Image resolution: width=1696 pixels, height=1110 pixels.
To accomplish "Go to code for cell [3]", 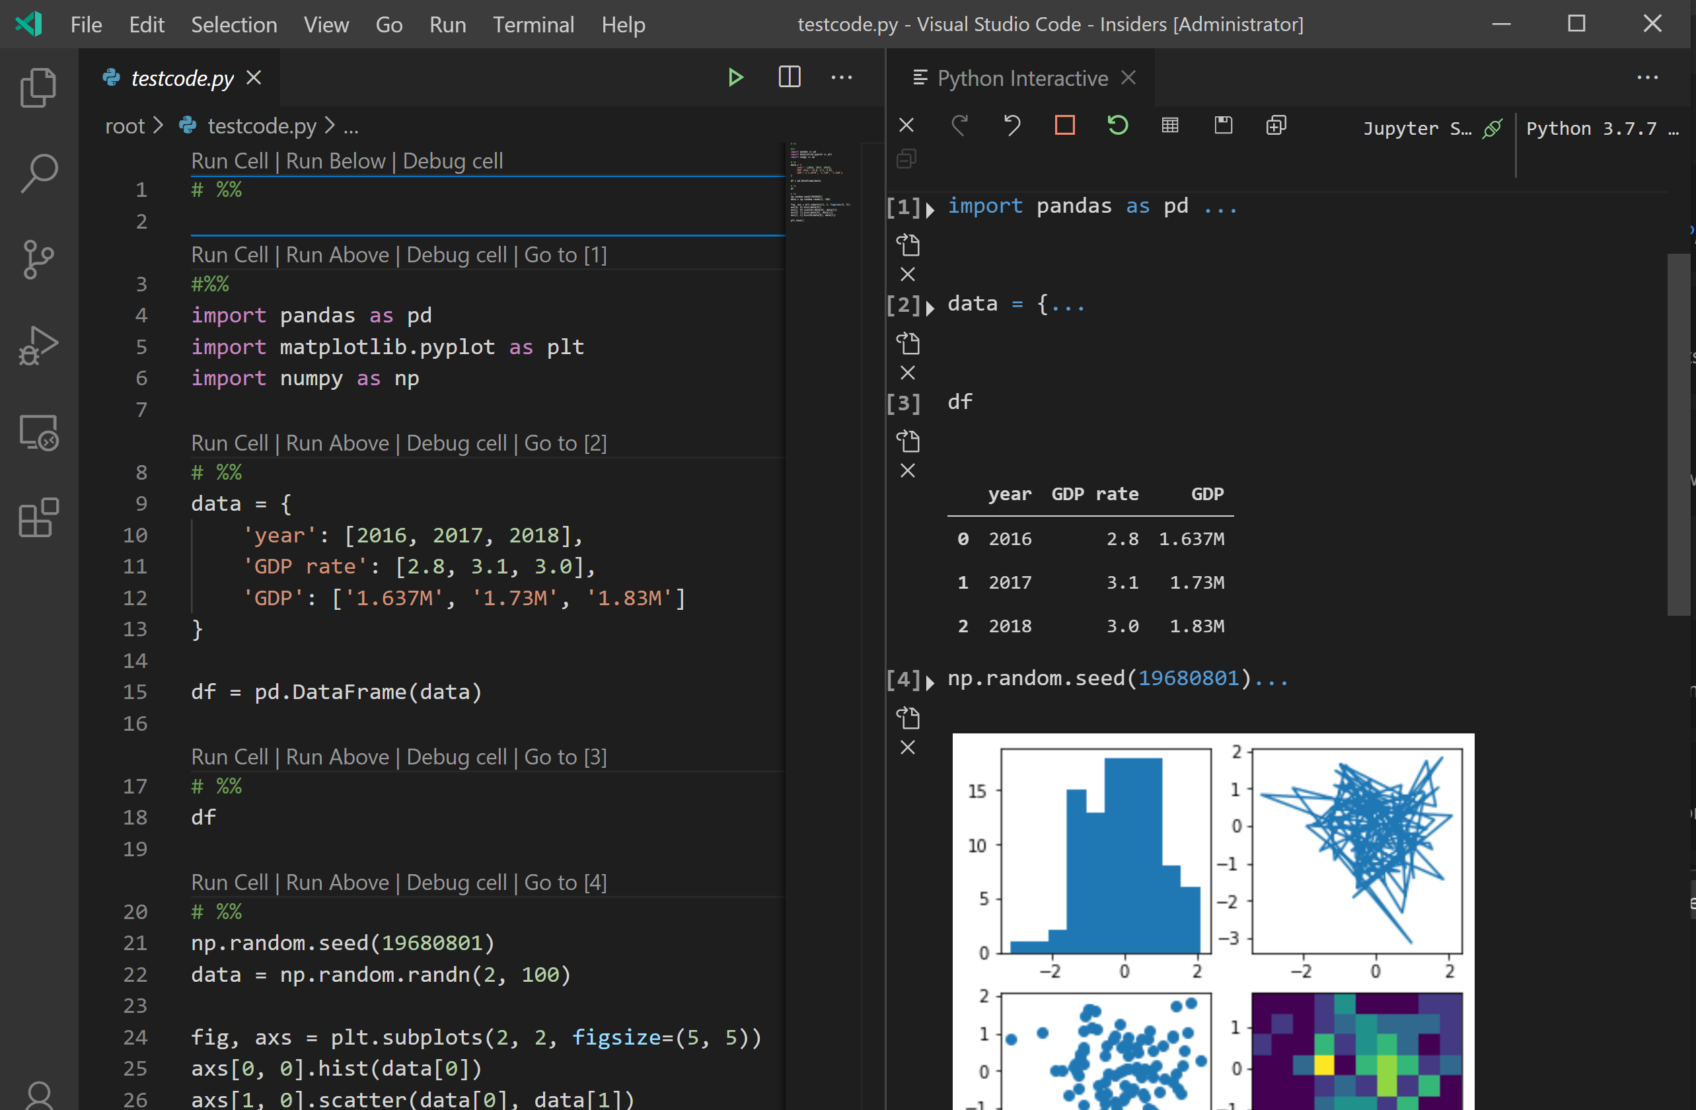I will pos(908,441).
